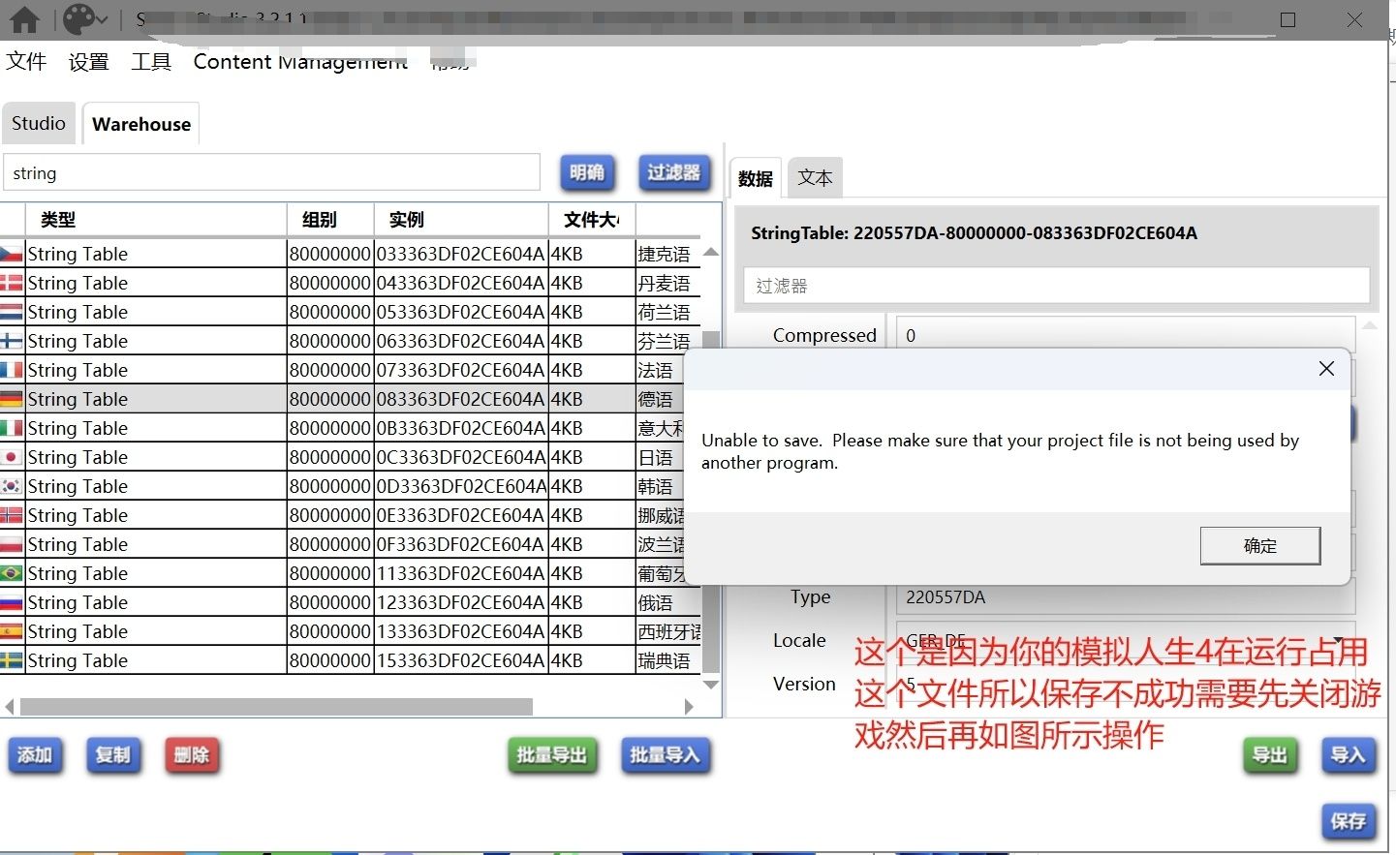The height and width of the screenshot is (855, 1396).
Task: Switch to the Warehouse tab
Action: coord(141,124)
